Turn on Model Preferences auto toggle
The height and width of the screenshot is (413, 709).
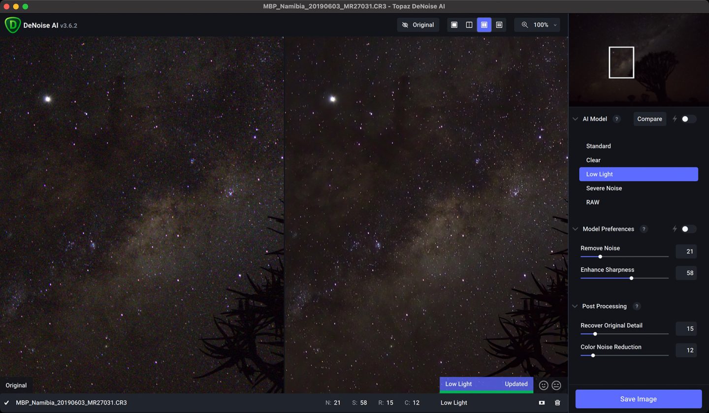688,229
